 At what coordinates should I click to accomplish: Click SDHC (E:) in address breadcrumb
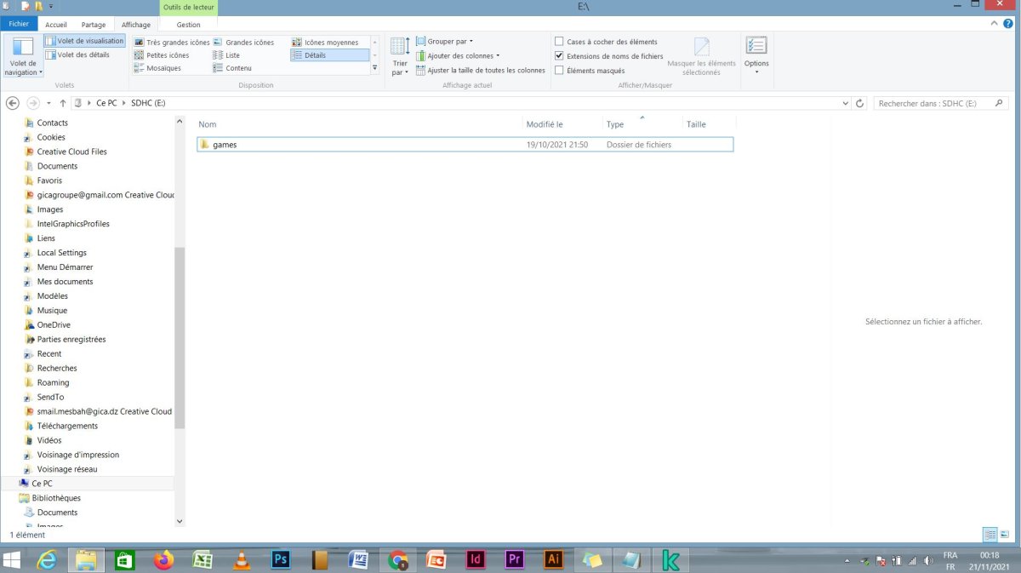coord(148,103)
